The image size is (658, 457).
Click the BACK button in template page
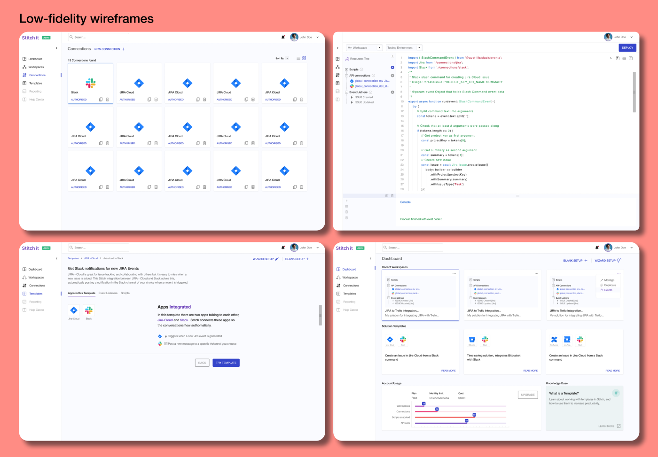point(202,363)
